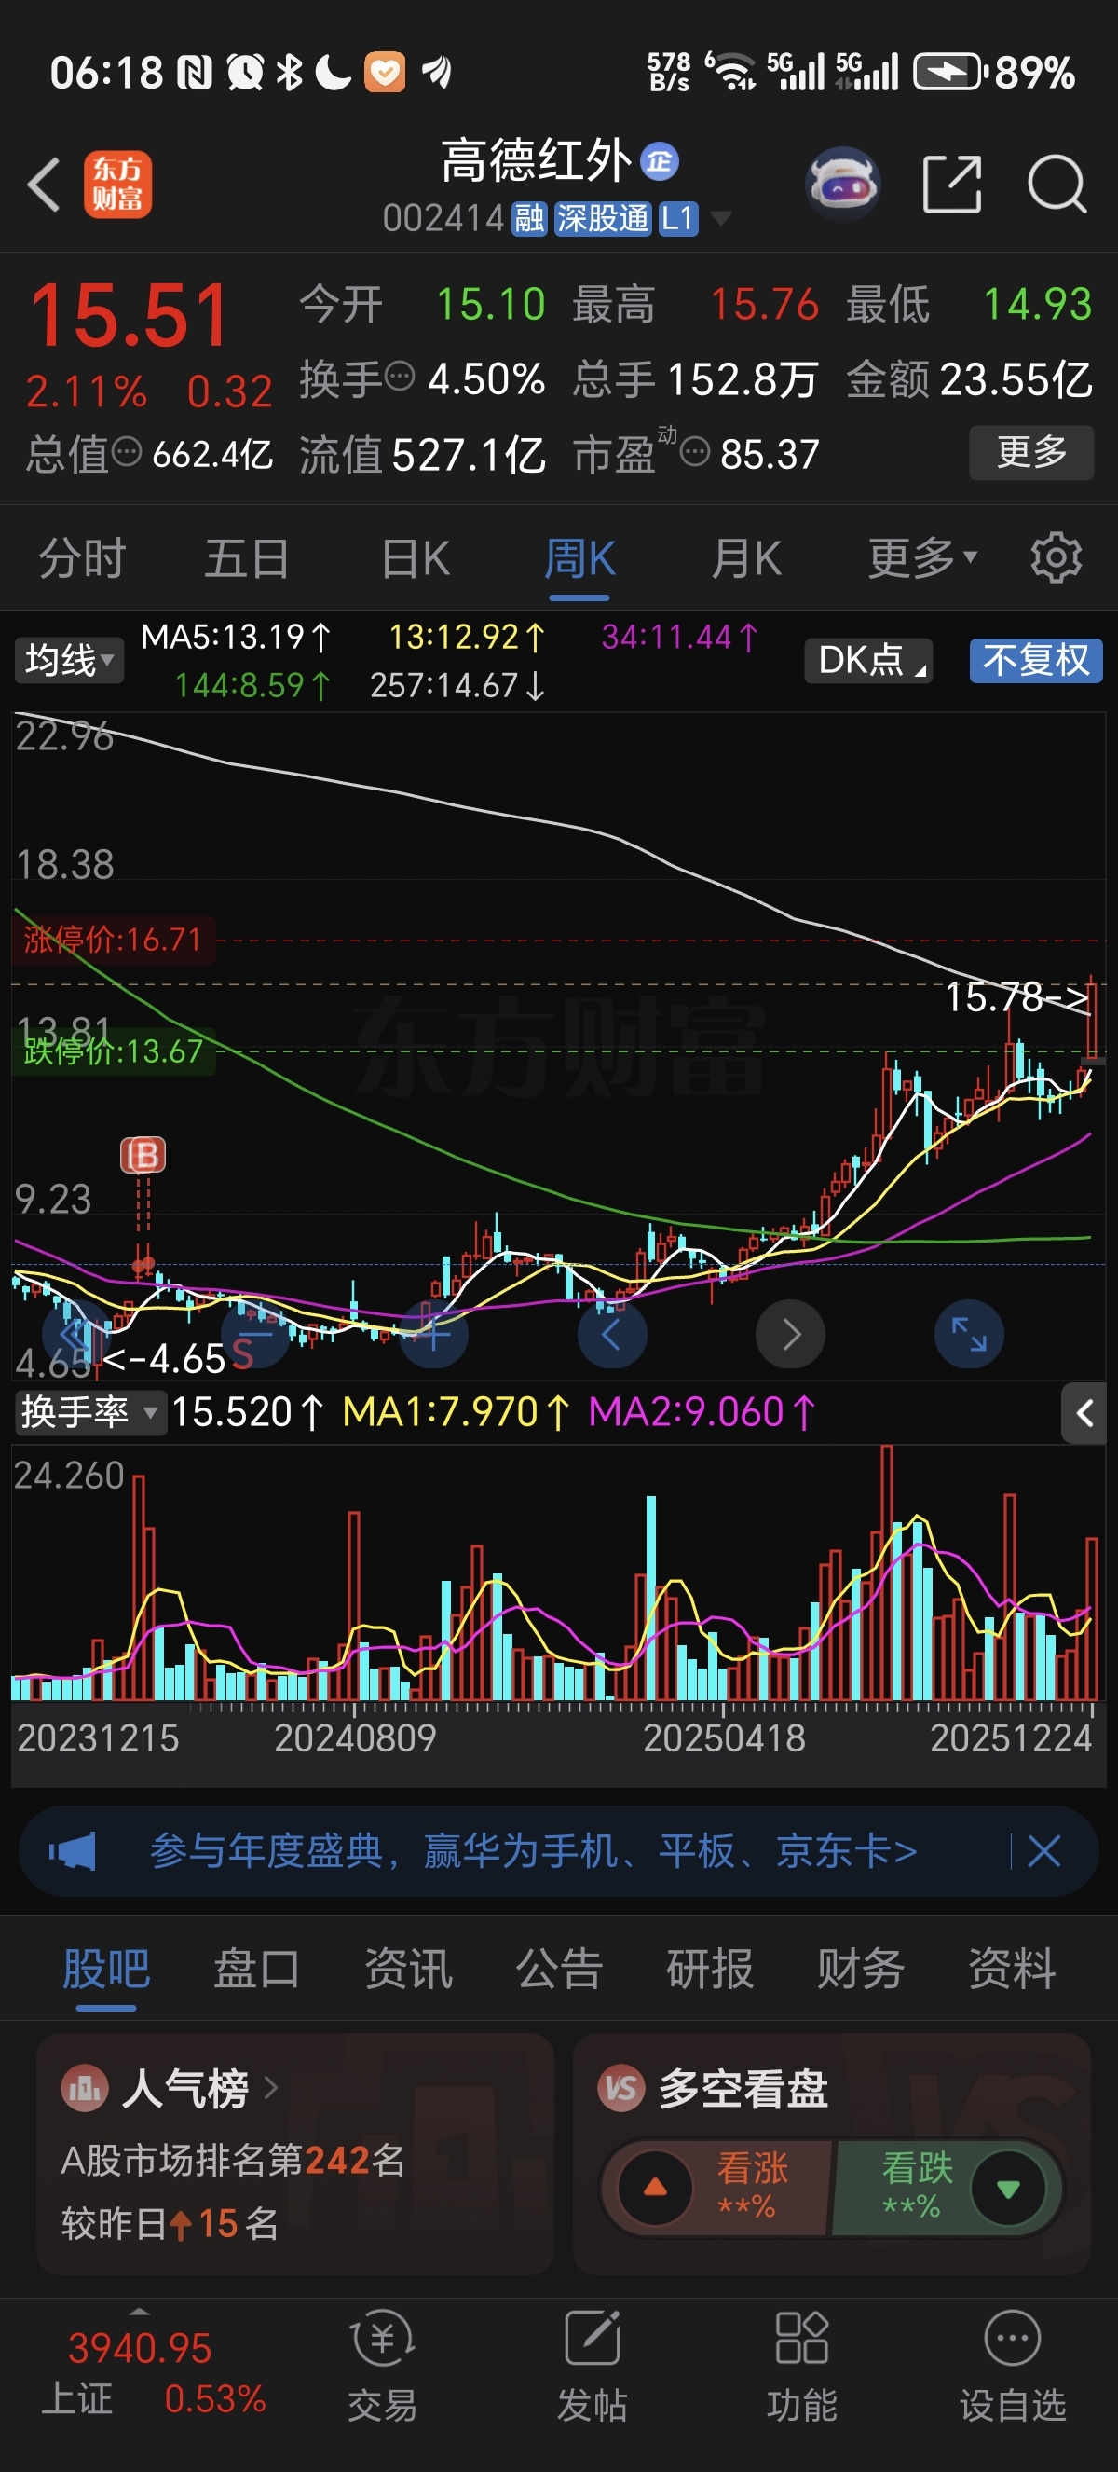Expand 人气榜 chevron
The image size is (1118, 2472).
pos(271,2088)
